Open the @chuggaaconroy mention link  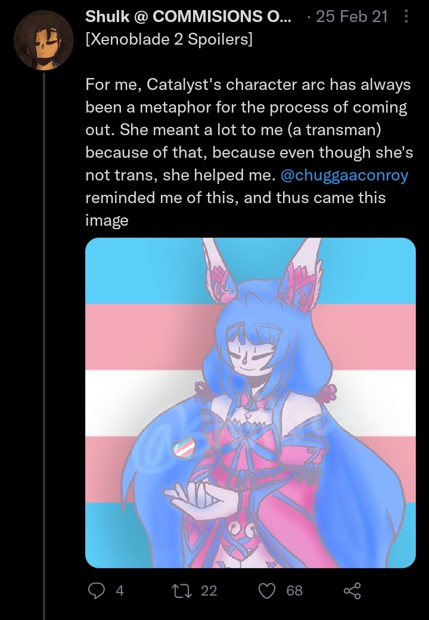[x=344, y=175]
